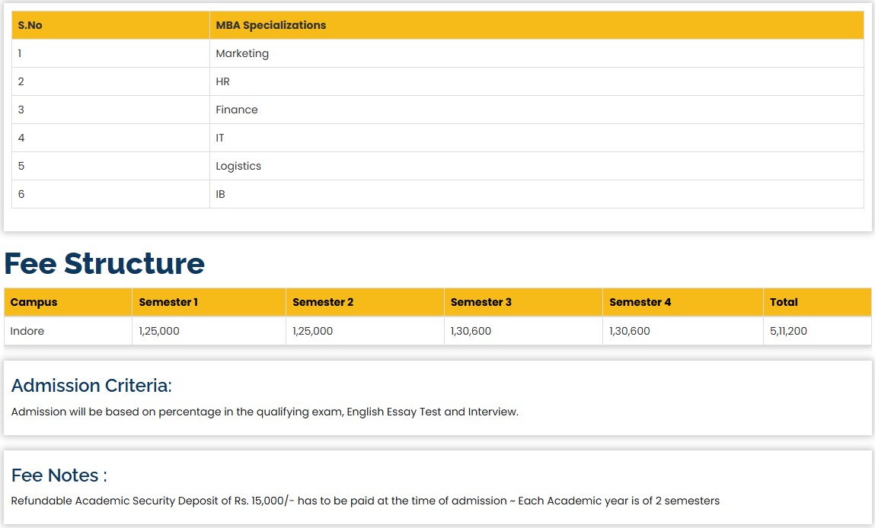Click the Campus column header
Viewport: 875px width, 528px height.
(34, 302)
